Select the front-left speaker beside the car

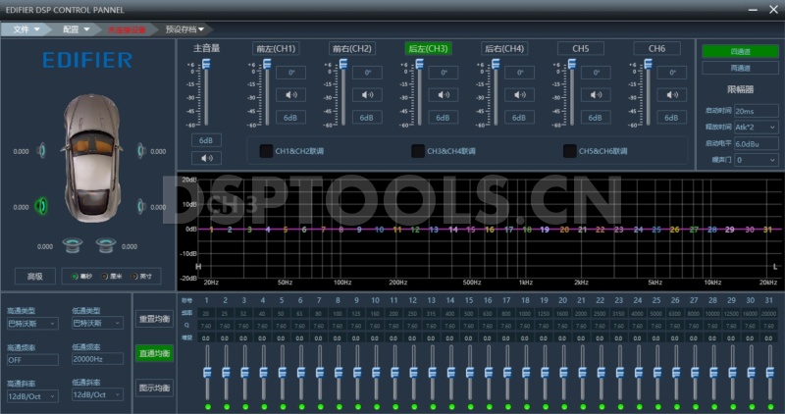42,150
